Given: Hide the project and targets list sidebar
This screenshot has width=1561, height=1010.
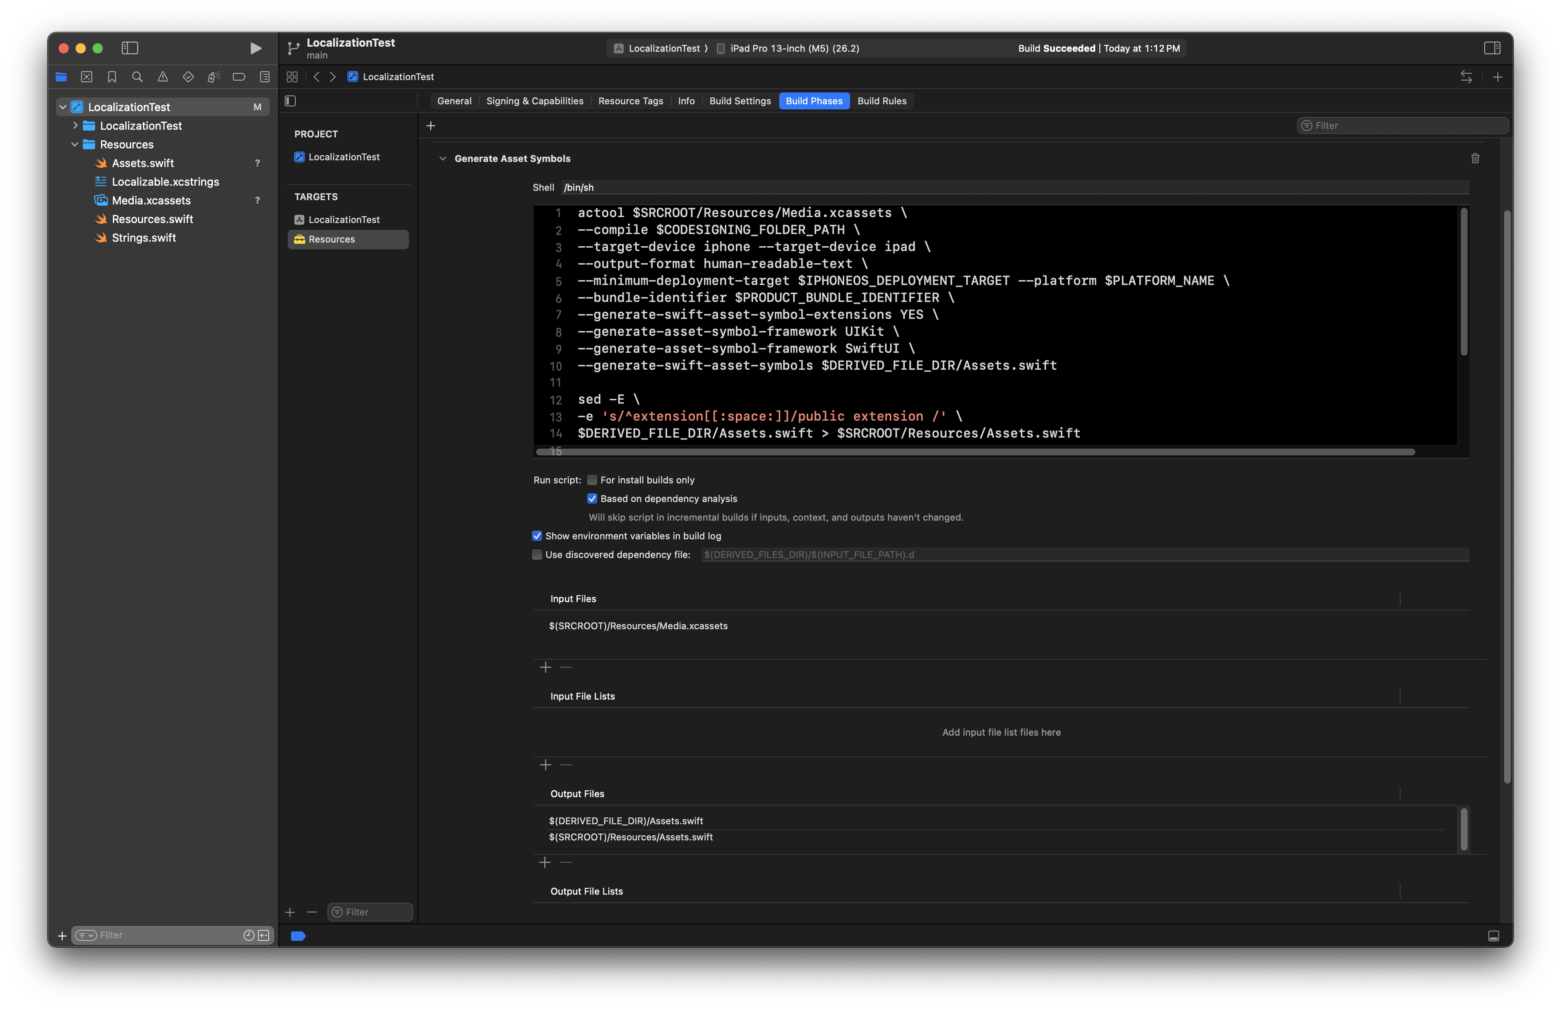Looking at the screenshot, I should [290, 100].
